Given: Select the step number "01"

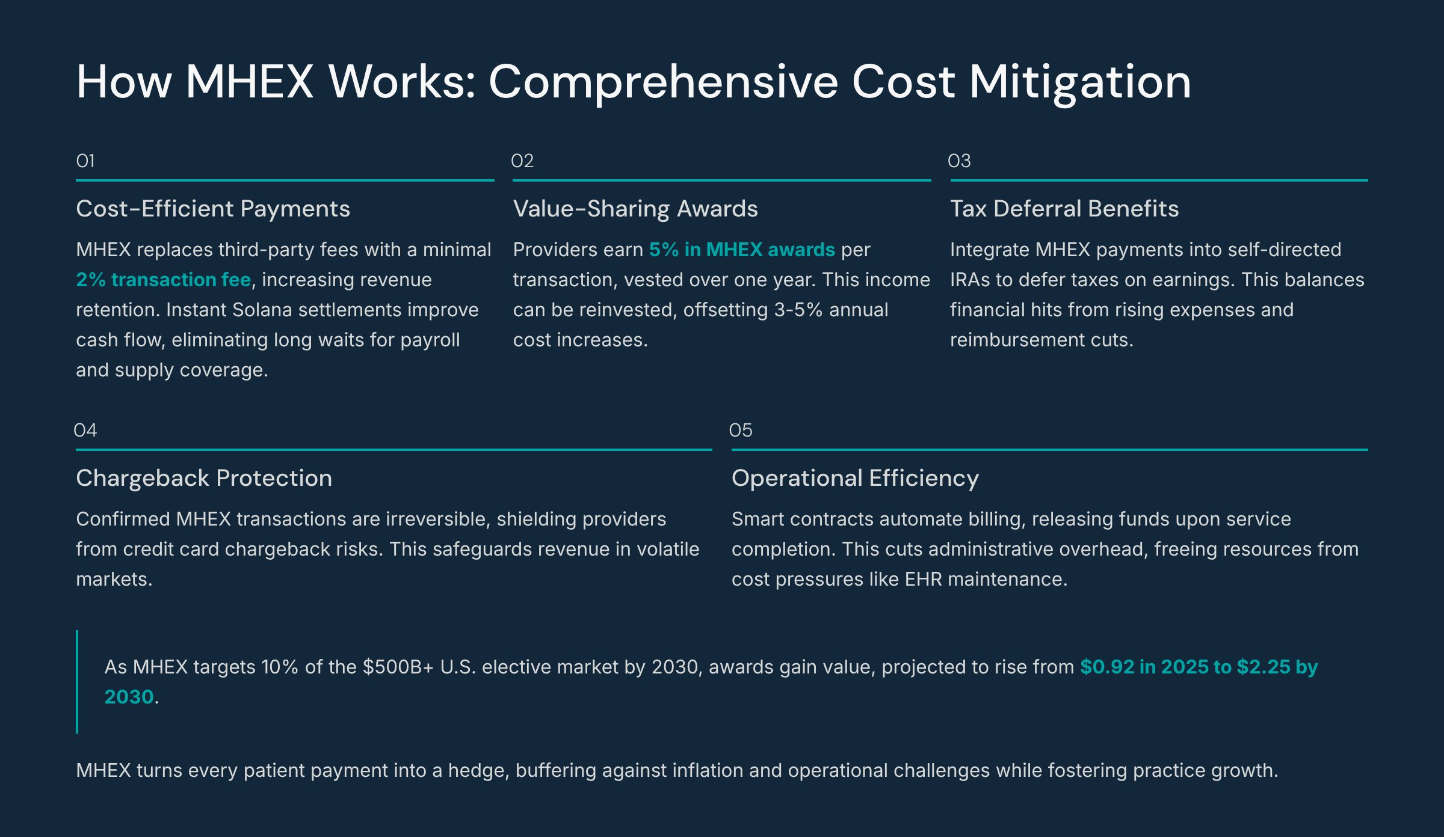Looking at the screenshot, I should [x=85, y=161].
